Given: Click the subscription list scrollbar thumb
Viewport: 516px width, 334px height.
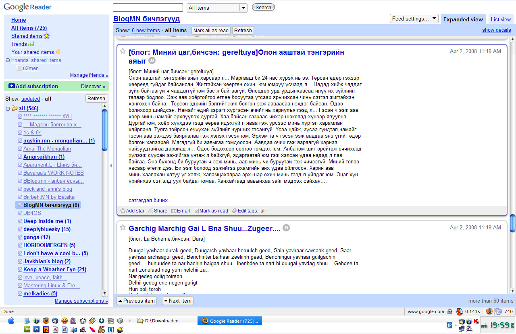Looking at the screenshot, I should tap(105, 130).
